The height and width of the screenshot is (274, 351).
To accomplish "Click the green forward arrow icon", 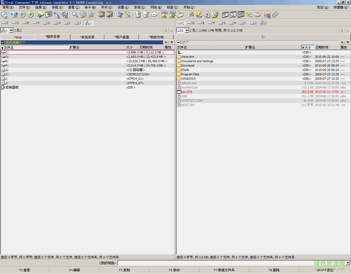I will [x=30, y=15].
